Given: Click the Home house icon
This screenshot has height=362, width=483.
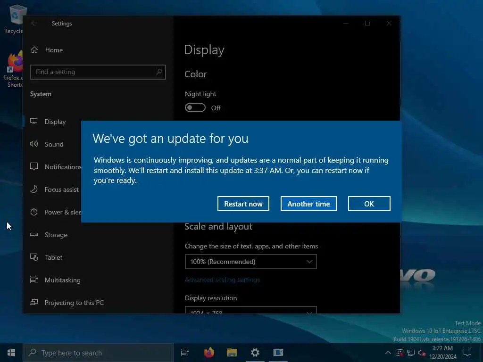Looking at the screenshot, I should (34, 50).
